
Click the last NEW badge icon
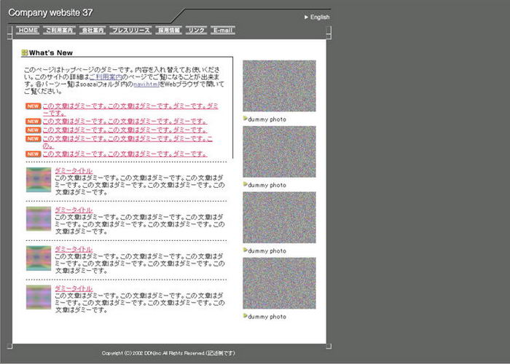point(33,154)
